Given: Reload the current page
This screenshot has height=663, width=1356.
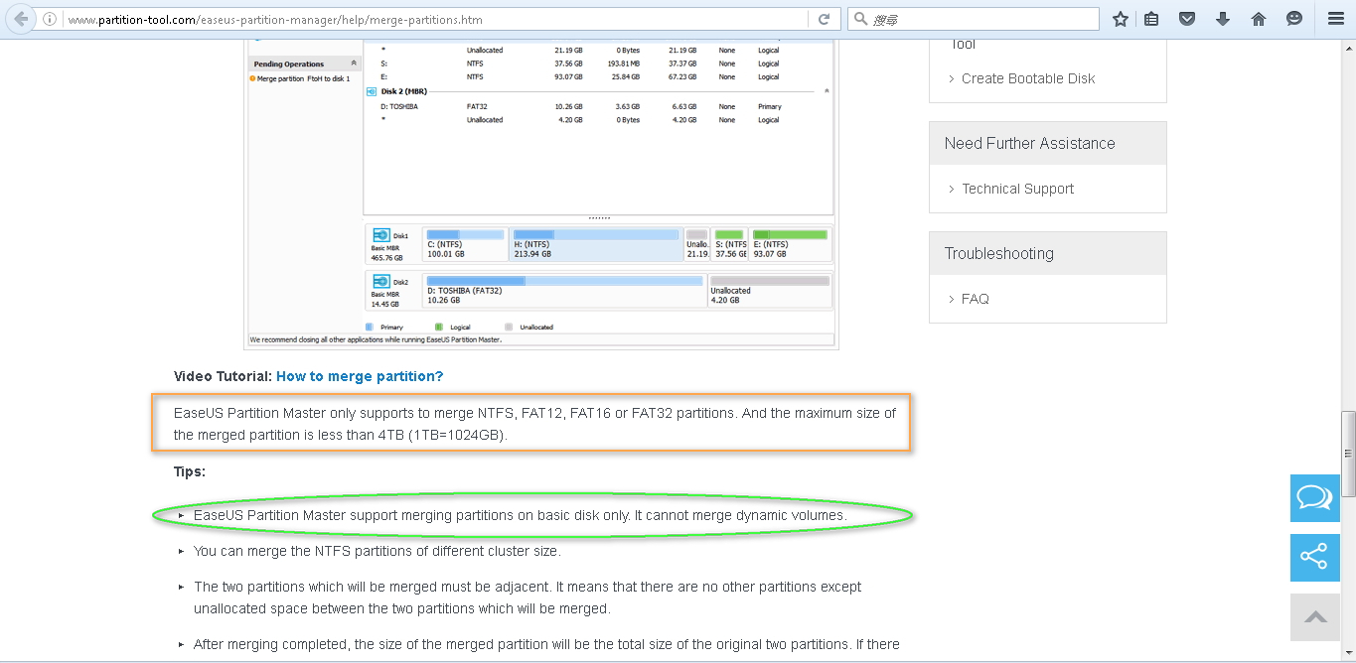Looking at the screenshot, I should pos(824,19).
